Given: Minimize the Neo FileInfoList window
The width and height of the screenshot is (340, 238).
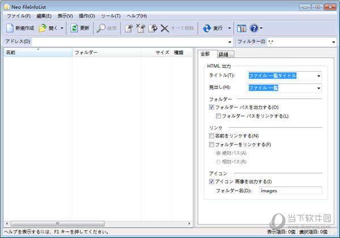Looking at the screenshot, I should (x=305, y=7).
